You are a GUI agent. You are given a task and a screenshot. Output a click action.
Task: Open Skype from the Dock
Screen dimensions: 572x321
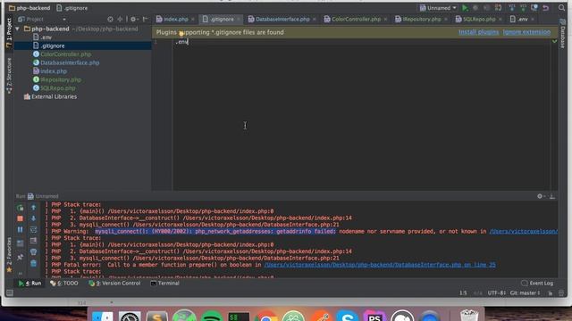[x=347, y=316]
